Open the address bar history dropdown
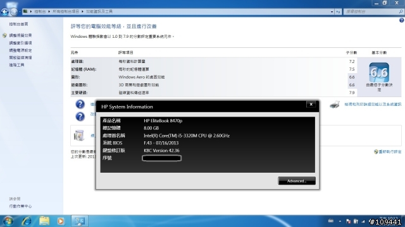Screen dimensions: 405x227 (x=332, y=11)
